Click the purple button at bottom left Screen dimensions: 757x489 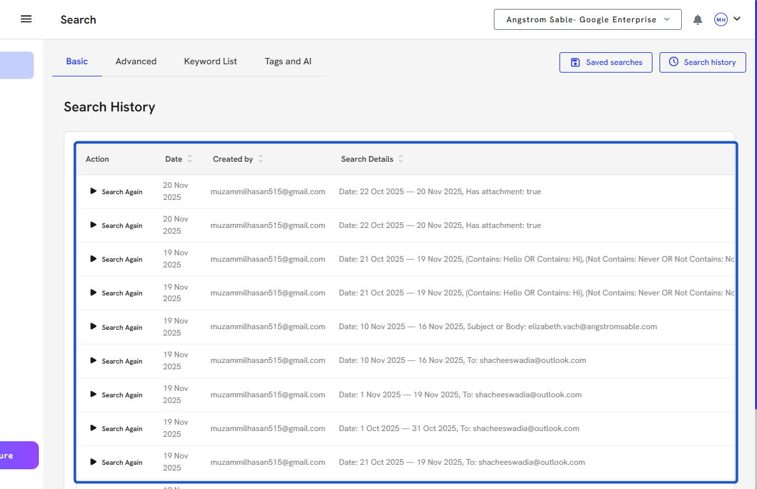[19, 455]
